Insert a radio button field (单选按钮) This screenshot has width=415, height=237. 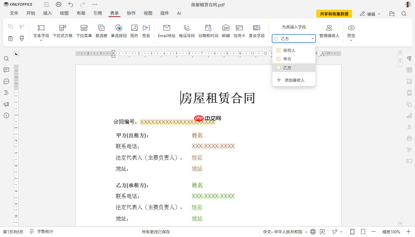coord(119,31)
